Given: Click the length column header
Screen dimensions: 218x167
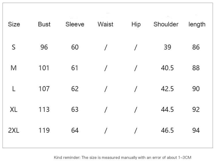Looking at the screenshot, I should [x=197, y=24].
